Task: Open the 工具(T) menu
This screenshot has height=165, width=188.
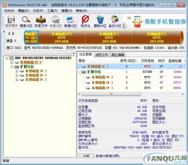Action: tap(52, 11)
